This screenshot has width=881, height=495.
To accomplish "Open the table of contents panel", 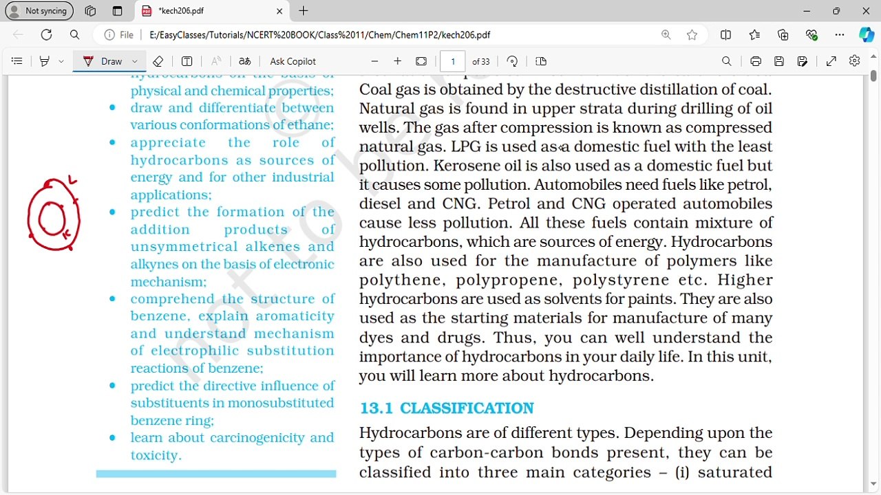I will [17, 61].
